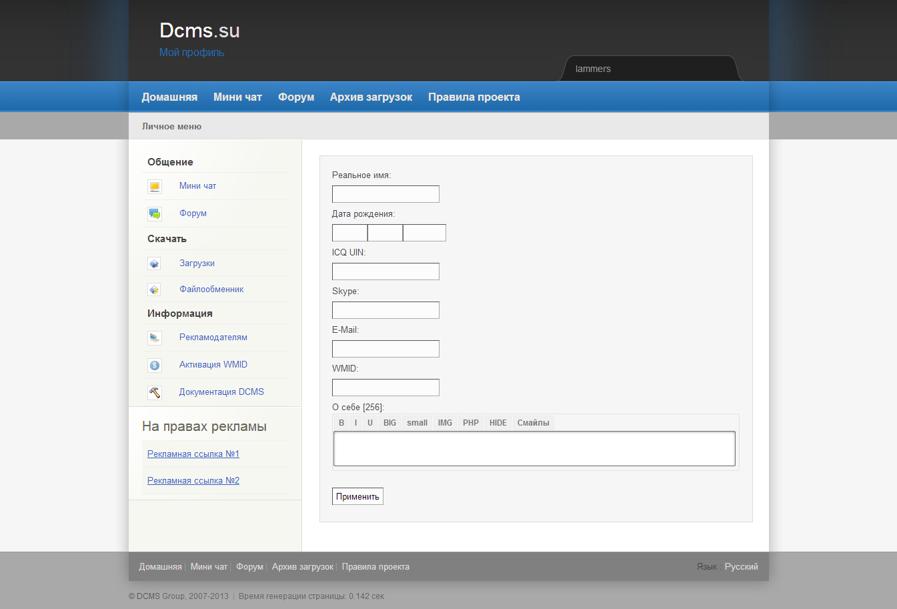
Task: Click the Применить submit button
Action: click(x=357, y=496)
